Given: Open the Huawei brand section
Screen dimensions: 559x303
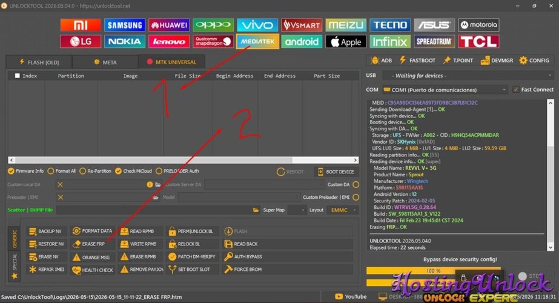Looking at the screenshot, I should [x=169, y=25].
